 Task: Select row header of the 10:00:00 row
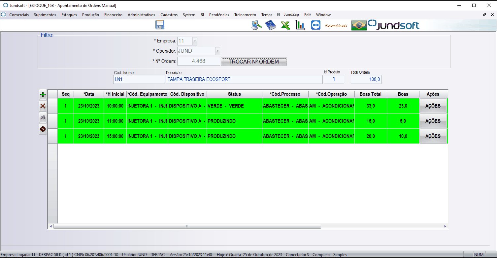[x=53, y=106]
